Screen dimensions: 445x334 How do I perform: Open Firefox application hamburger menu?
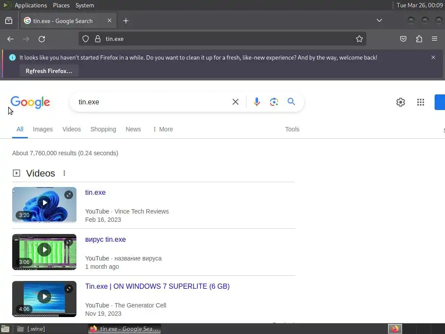[x=435, y=39]
